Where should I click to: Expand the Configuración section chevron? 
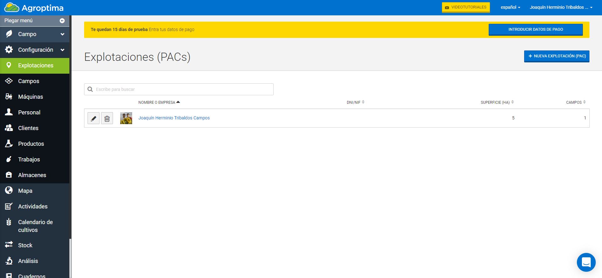click(x=62, y=50)
